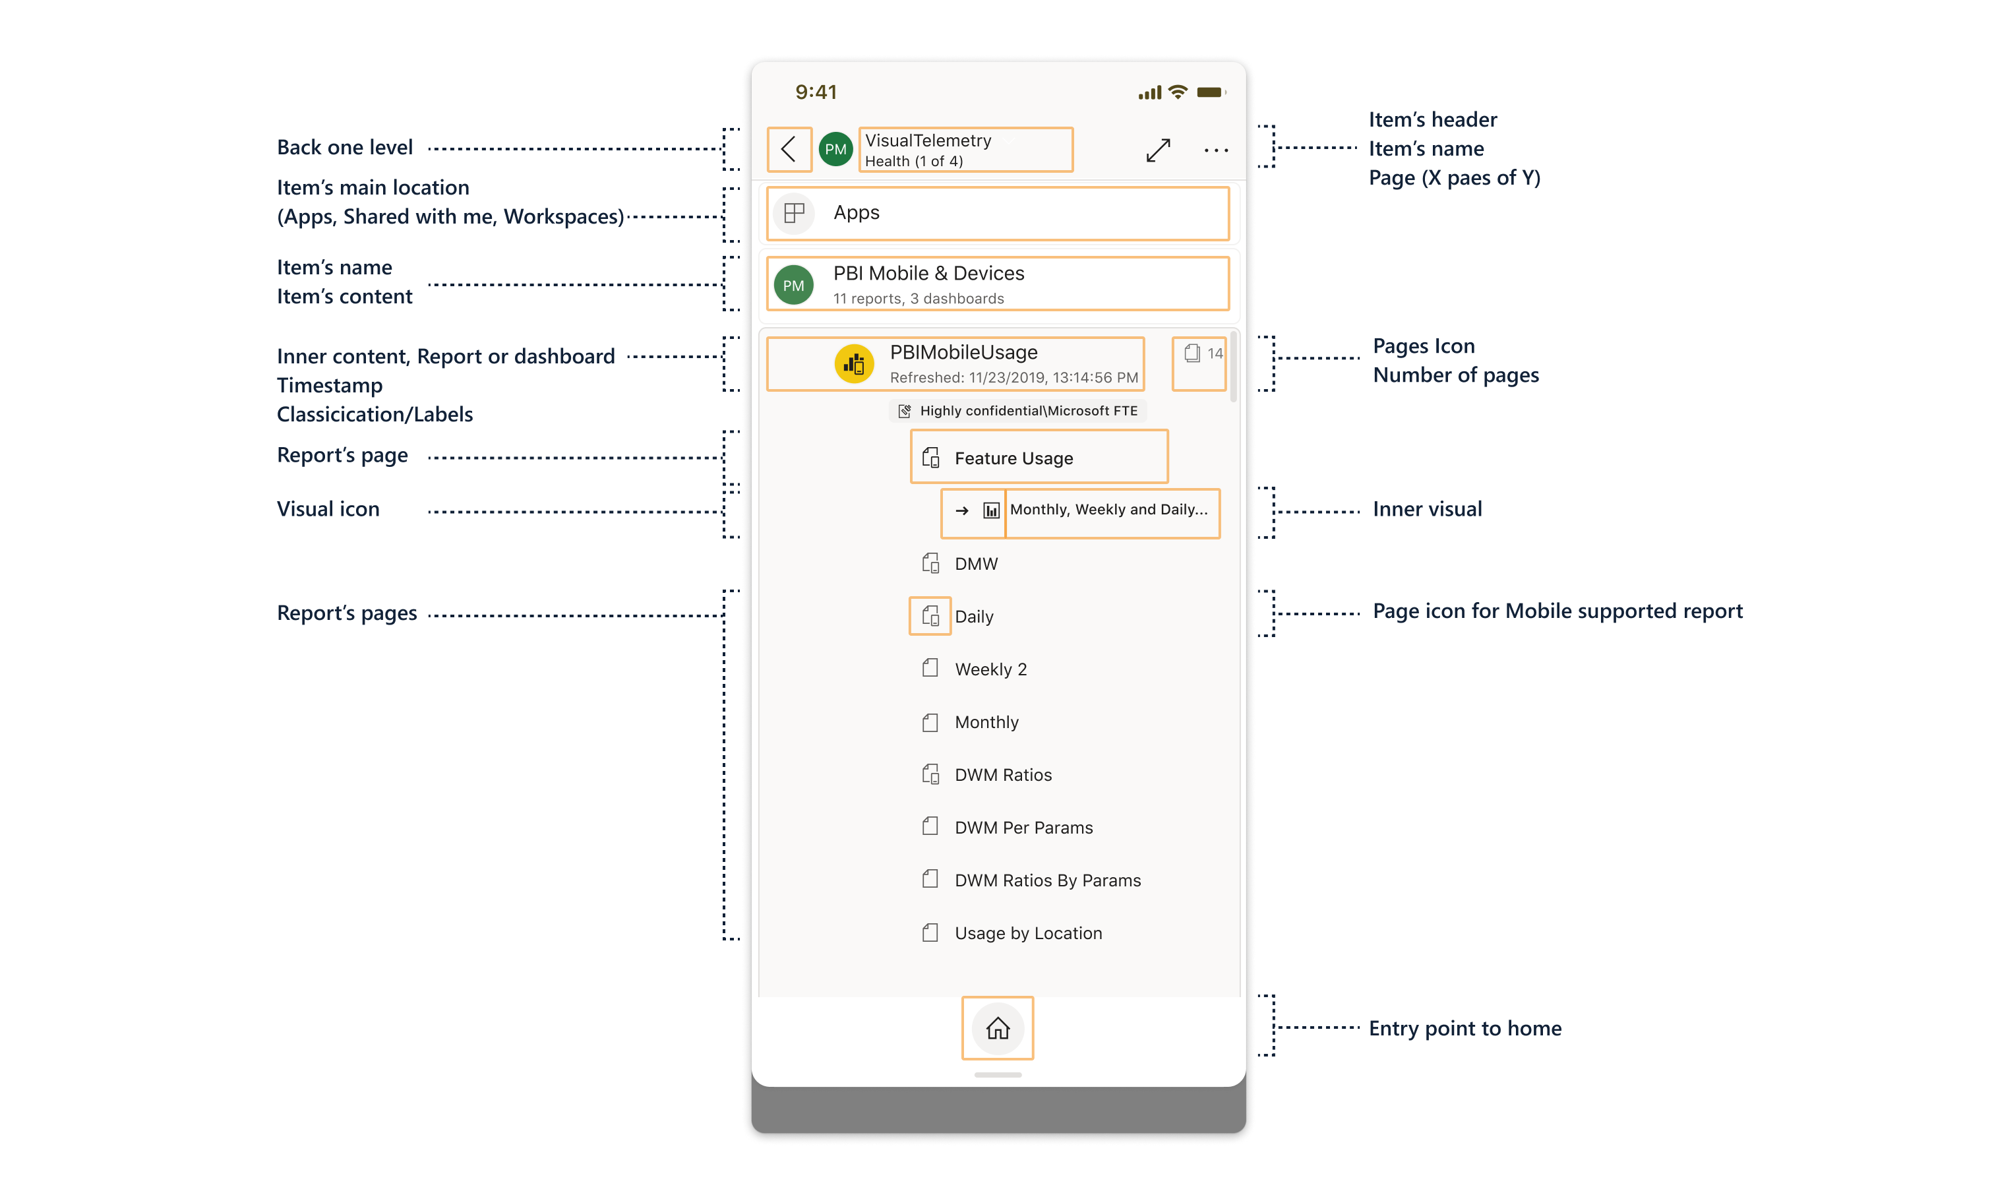Click the PM avatar in header

pyautogui.click(x=835, y=149)
